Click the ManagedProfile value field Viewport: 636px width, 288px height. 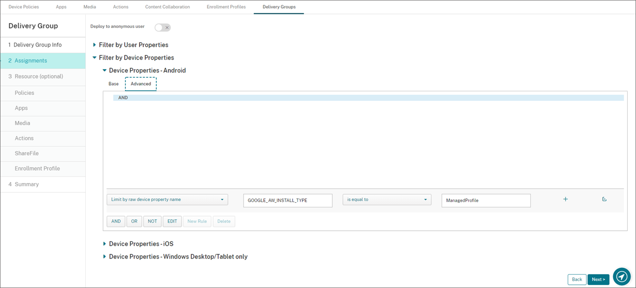point(486,201)
